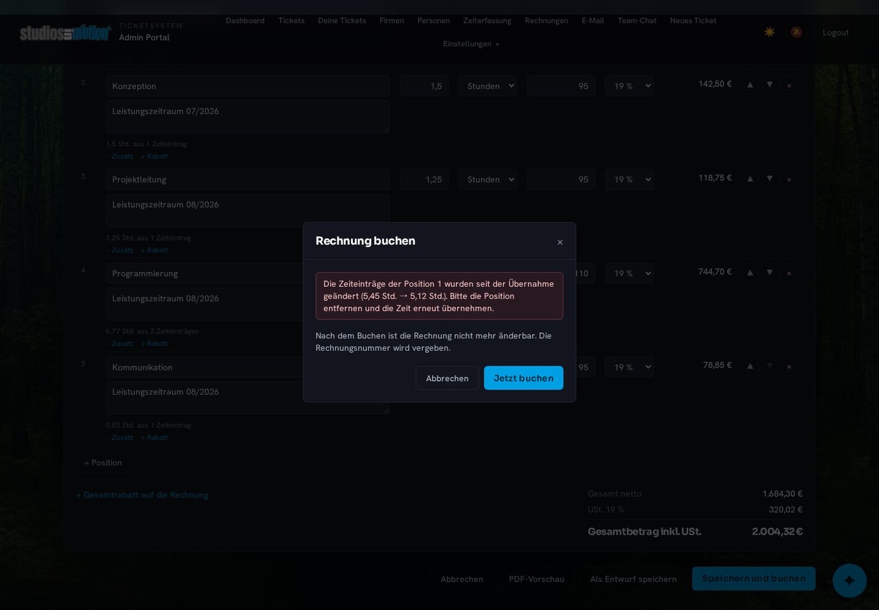Image resolution: width=879 pixels, height=610 pixels.
Task: Toggle the muted notification bell icon
Action: 796,32
